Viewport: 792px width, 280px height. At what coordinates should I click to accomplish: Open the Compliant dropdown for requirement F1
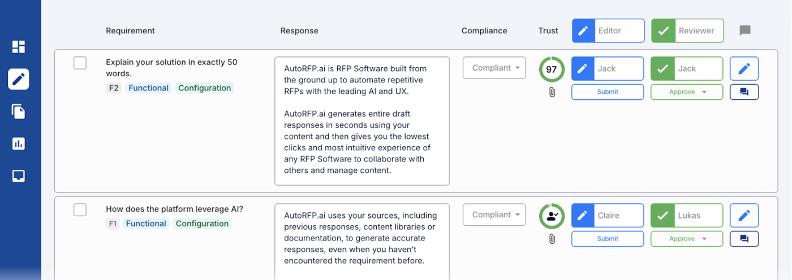click(494, 215)
